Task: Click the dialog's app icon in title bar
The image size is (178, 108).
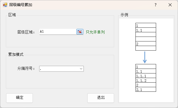Action: 5,5
